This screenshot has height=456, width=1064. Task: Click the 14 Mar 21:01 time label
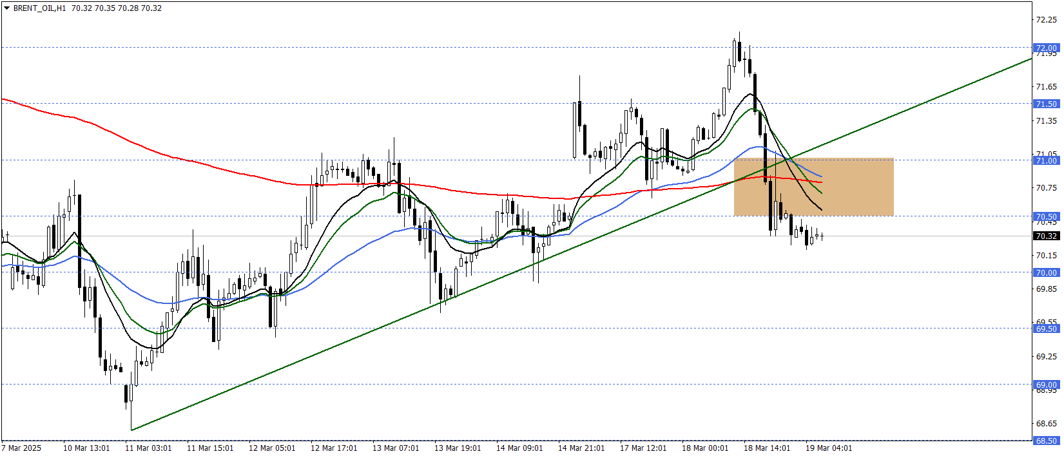pyautogui.click(x=581, y=448)
